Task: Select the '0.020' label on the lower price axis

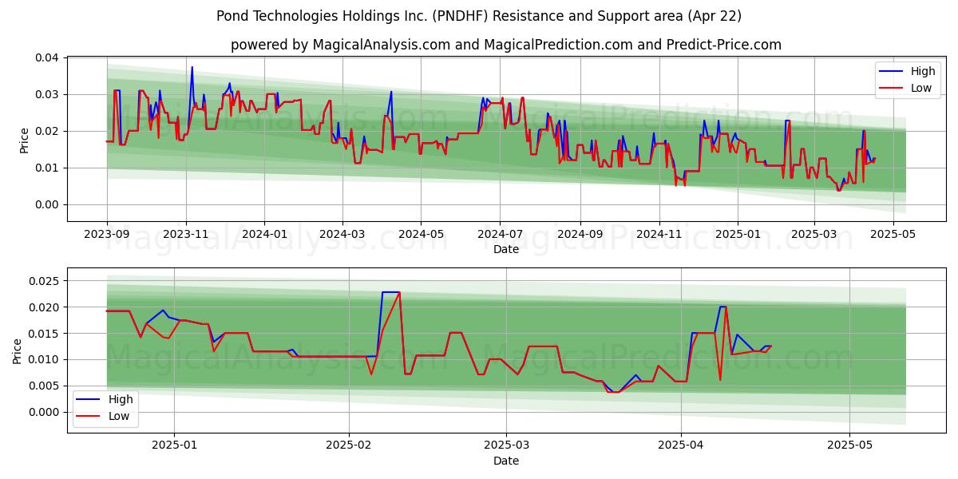Action: point(45,307)
